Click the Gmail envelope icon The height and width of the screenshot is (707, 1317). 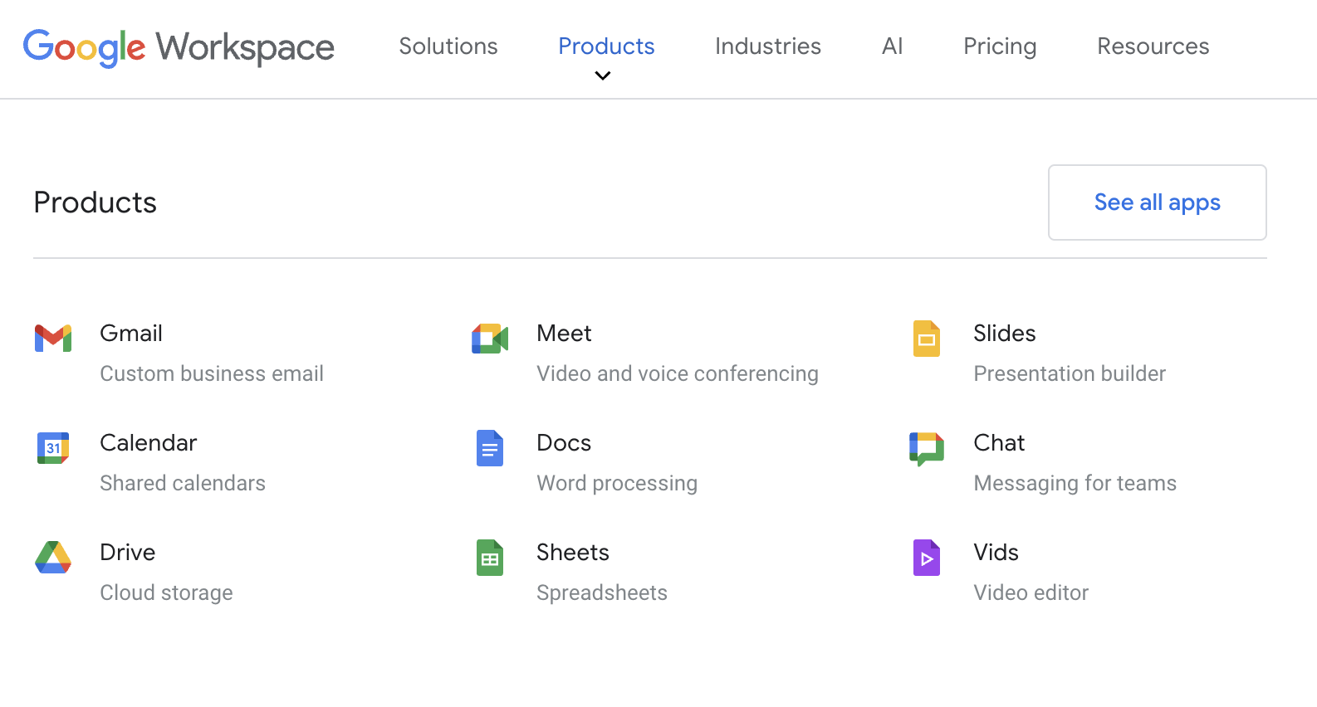53,339
